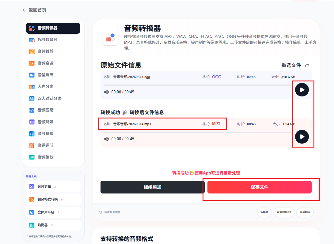Mute the original file volume speaker icon
The width and height of the screenshot is (334, 244).
tap(106, 92)
